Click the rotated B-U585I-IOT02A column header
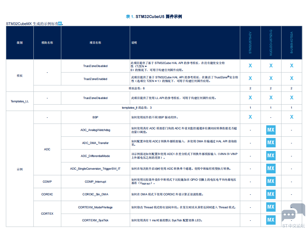 [292, 43]
